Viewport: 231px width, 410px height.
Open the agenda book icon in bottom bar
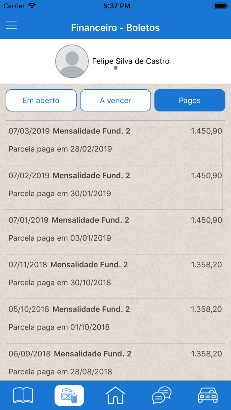coord(23,395)
